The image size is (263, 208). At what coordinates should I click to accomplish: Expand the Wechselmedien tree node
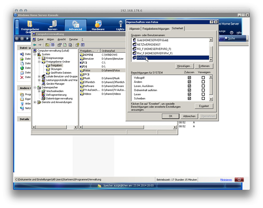point(39,91)
